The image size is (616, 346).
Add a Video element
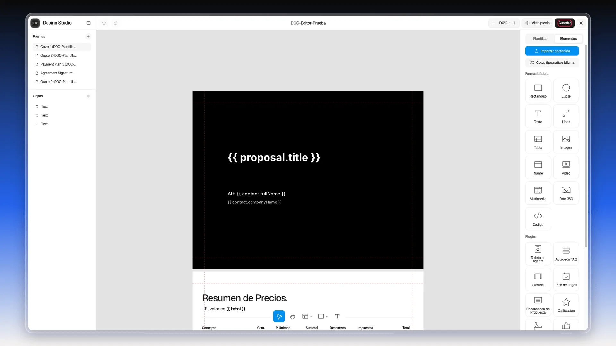pyautogui.click(x=566, y=168)
